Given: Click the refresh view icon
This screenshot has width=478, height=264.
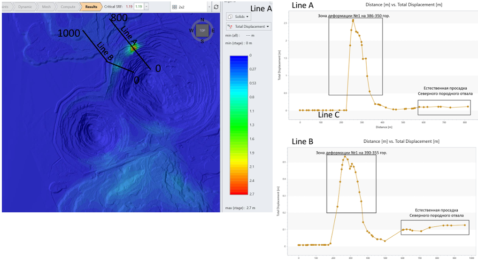Looking at the screenshot, I should pos(216,7).
